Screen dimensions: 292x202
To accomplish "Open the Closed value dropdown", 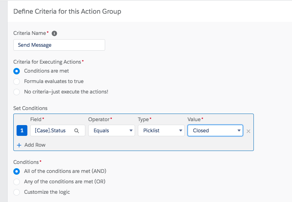I will [215, 130].
